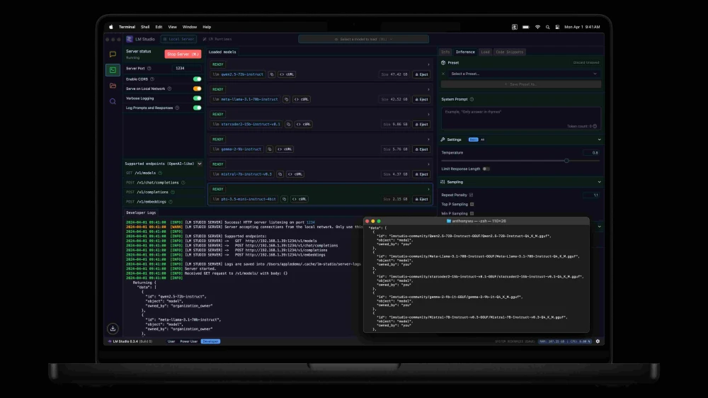
Task: Open Select a Preset dropdown
Action: pos(524,74)
